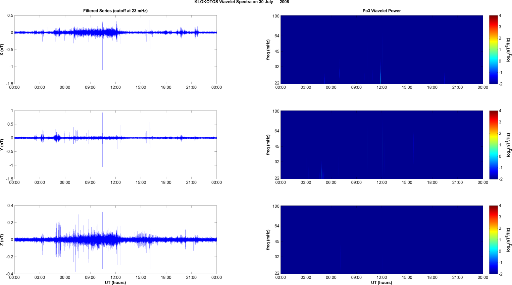Click "log2(nT²/Hz)" label beside the middle colorbar

(509, 145)
